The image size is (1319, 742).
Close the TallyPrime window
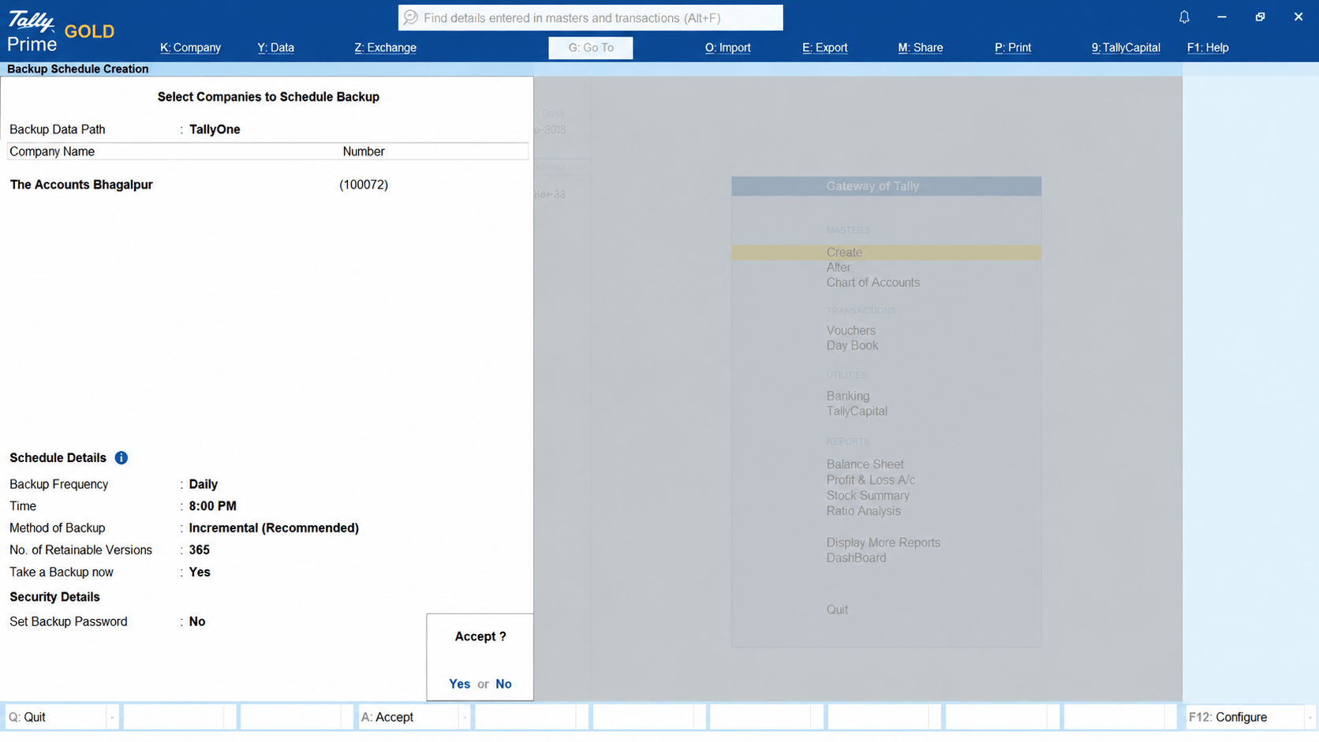[1298, 17]
